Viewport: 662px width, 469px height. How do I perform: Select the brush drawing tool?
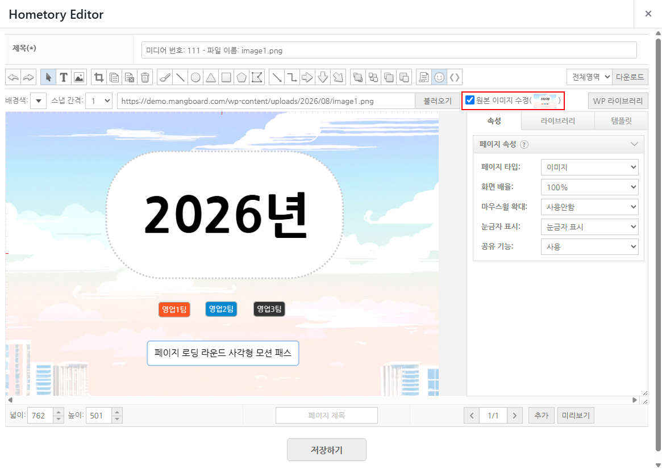[x=165, y=77]
